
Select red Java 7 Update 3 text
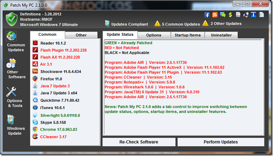pos(55,86)
